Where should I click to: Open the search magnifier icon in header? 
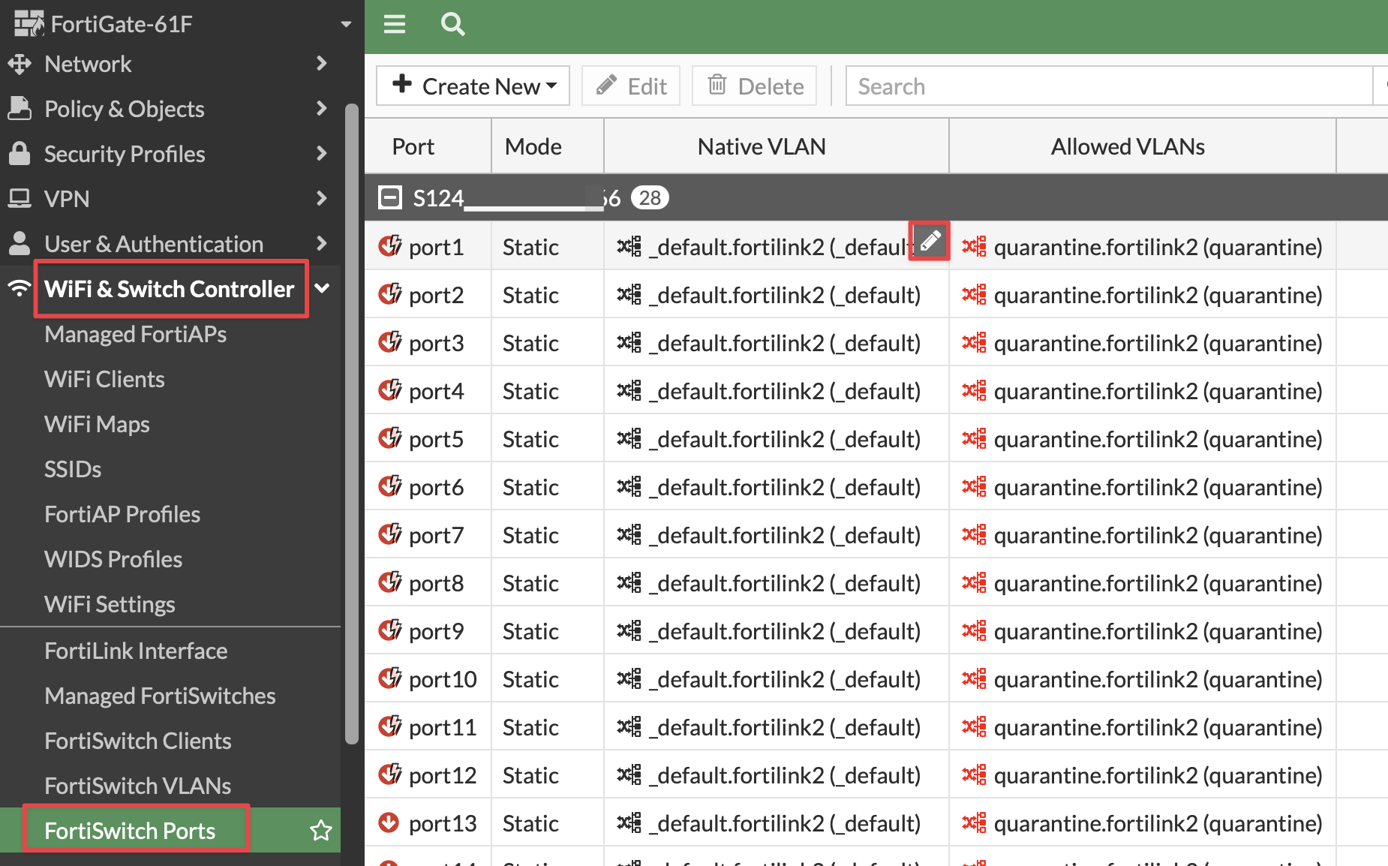pyautogui.click(x=452, y=25)
